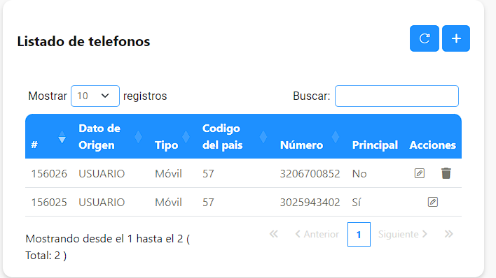
Task: Edit phone record 156025
Action: 433,202
